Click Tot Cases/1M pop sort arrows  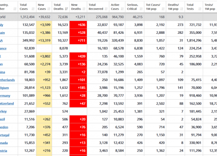pos(163,9)
